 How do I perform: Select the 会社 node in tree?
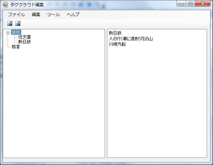click(16, 32)
